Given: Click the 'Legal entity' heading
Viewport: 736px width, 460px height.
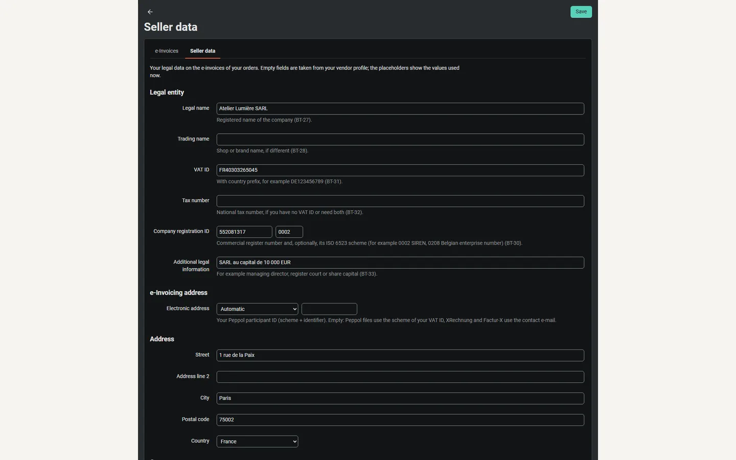Looking at the screenshot, I should tap(167, 93).
